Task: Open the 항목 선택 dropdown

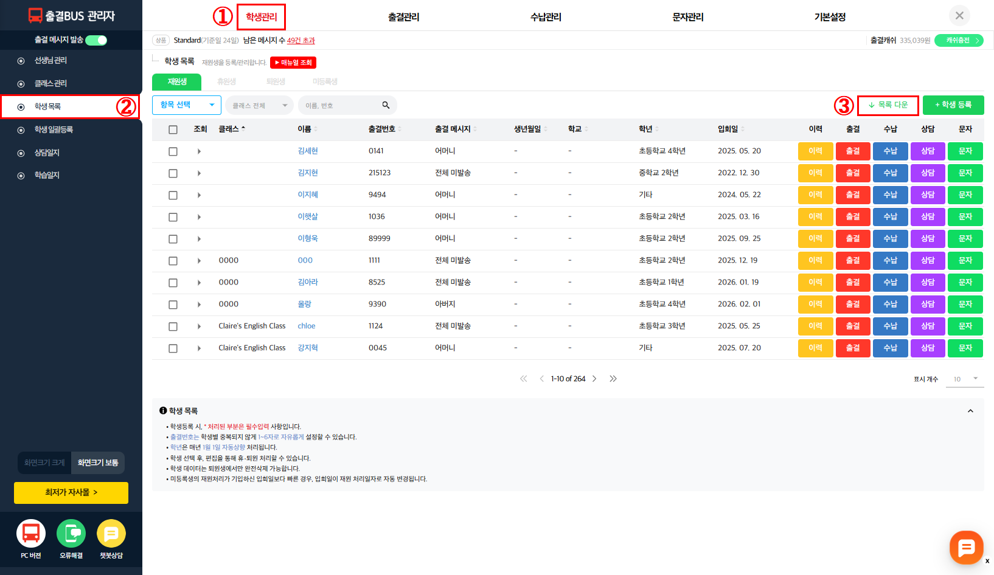Action: point(187,105)
